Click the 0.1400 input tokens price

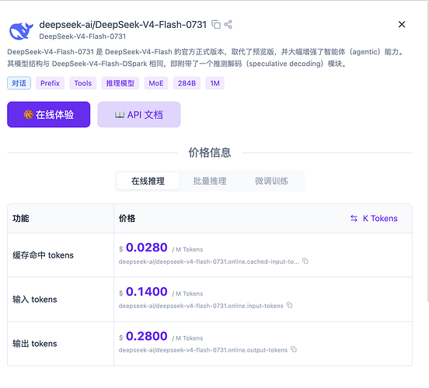click(147, 292)
